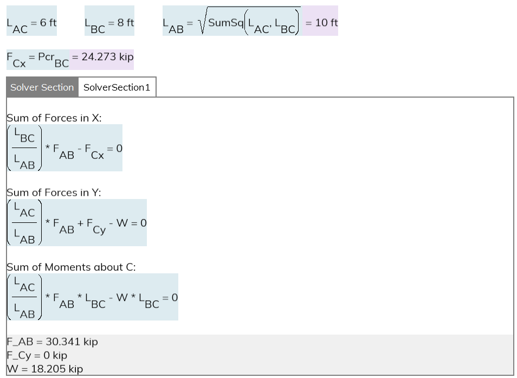This screenshot has width=517, height=378.
Task: Click the F_Cy term in the Y forces equation
Action: (96, 226)
